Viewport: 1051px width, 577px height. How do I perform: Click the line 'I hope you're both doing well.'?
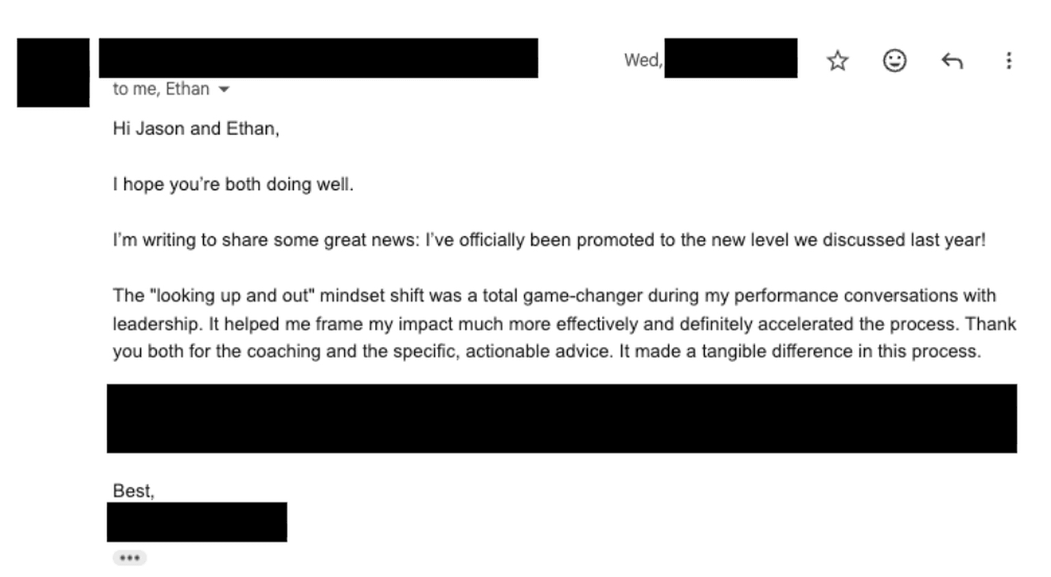(233, 184)
